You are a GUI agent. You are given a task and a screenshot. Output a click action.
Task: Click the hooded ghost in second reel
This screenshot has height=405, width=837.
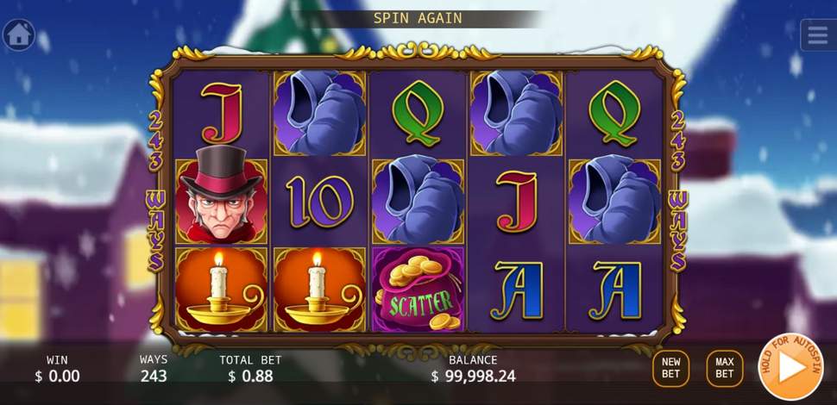click(320, 113)
